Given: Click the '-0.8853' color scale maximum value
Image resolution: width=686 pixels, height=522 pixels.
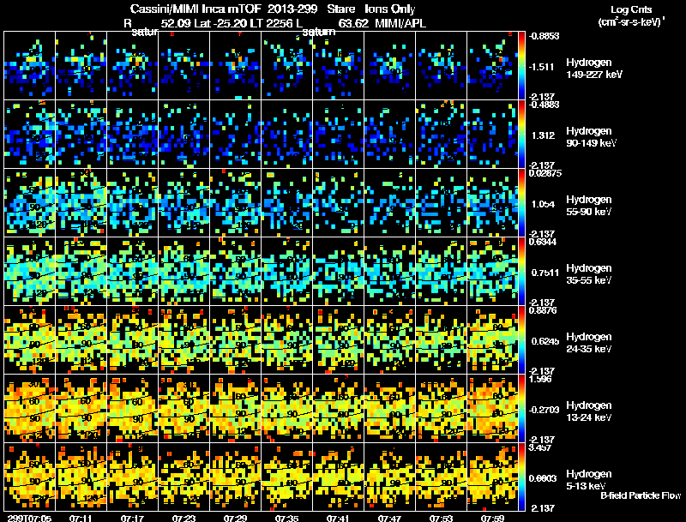Looking at the screenshot, I should point(544,36).
